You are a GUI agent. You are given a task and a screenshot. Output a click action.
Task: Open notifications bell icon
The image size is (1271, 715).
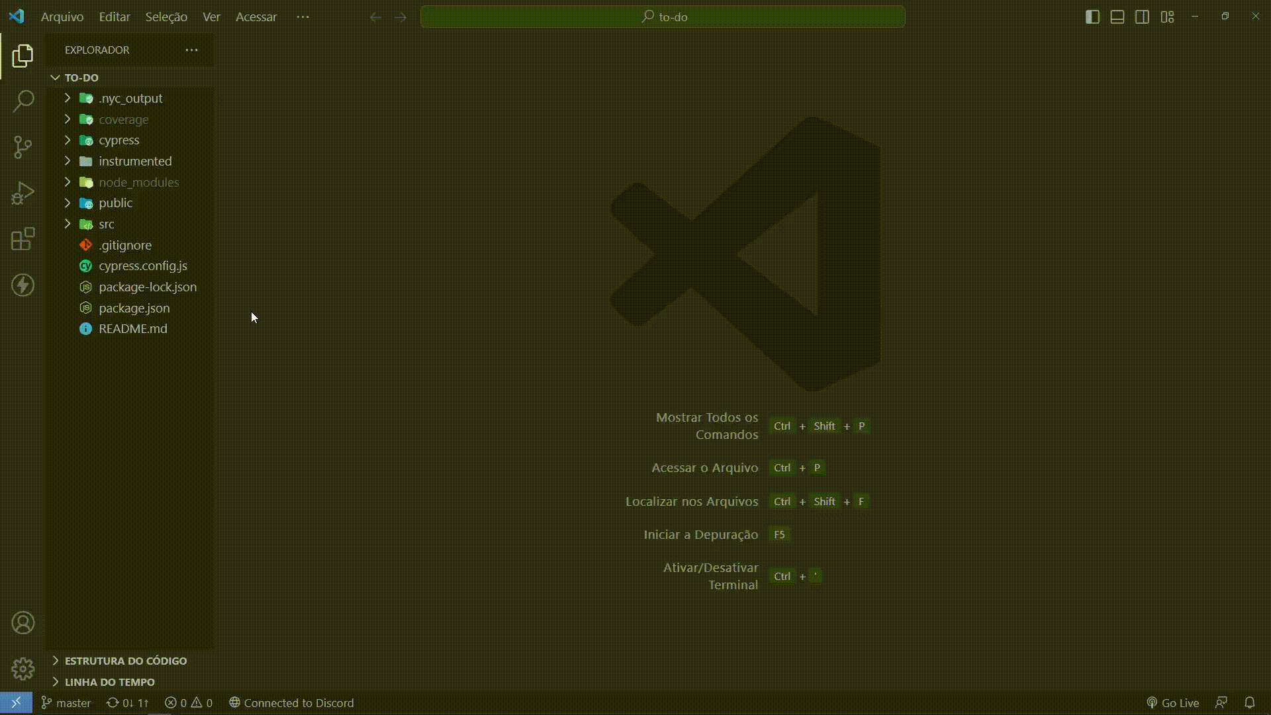pos(1250,703)
